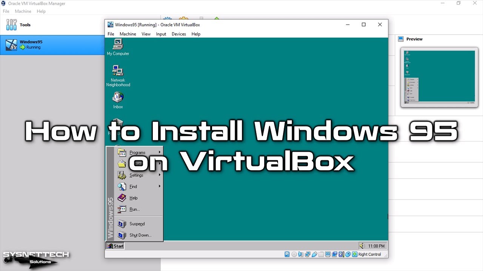The image size is (483, 271).
Task: Click the Tools label in the Manager sidebar
Action: click(x=25, y=25)
